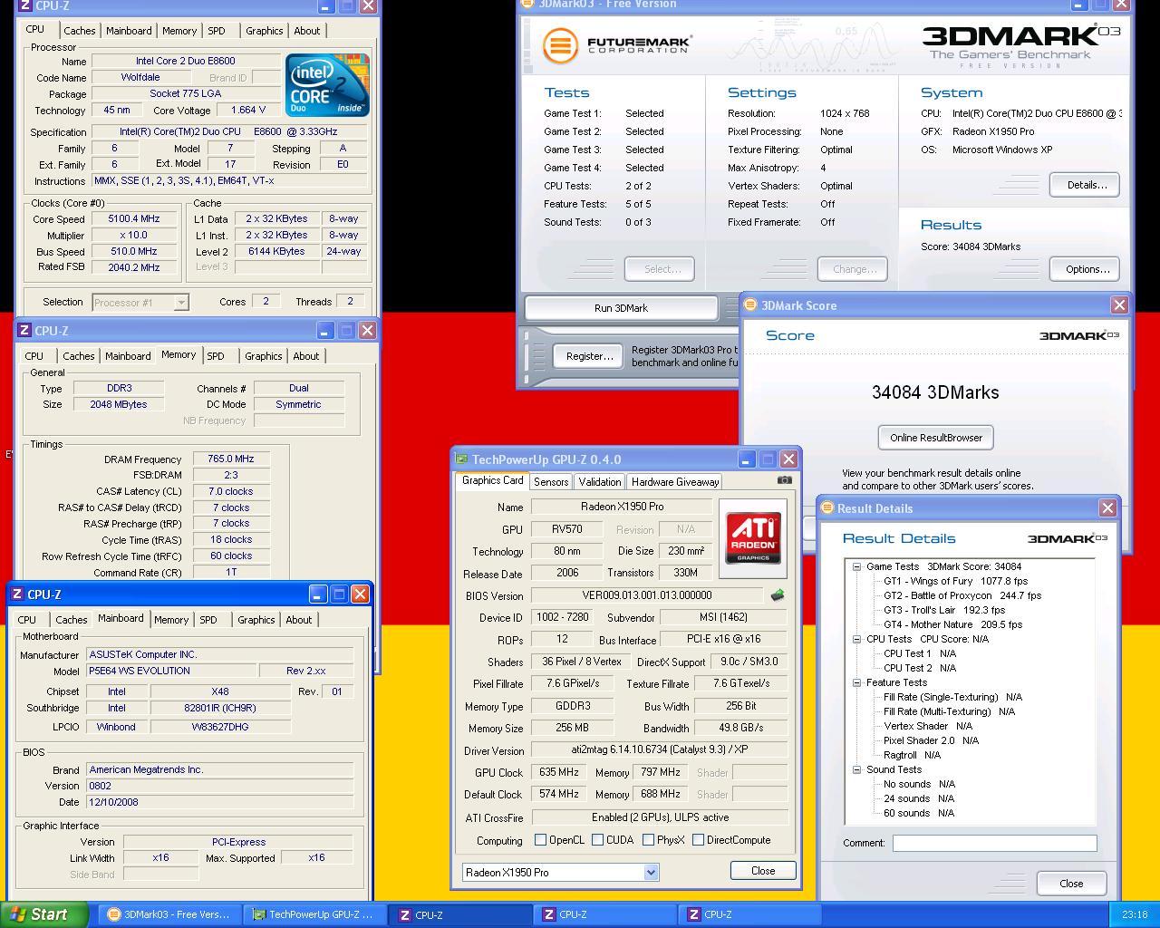Activate the last CPU-Z taskbar button
The image size is (1160, 928).
[x=749, y=914]
